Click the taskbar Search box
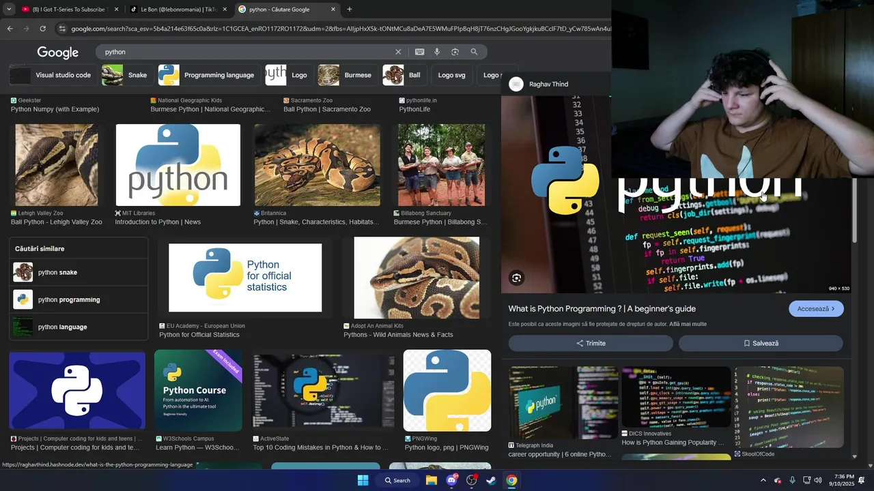874x491 pixels. tap(397, 480)
